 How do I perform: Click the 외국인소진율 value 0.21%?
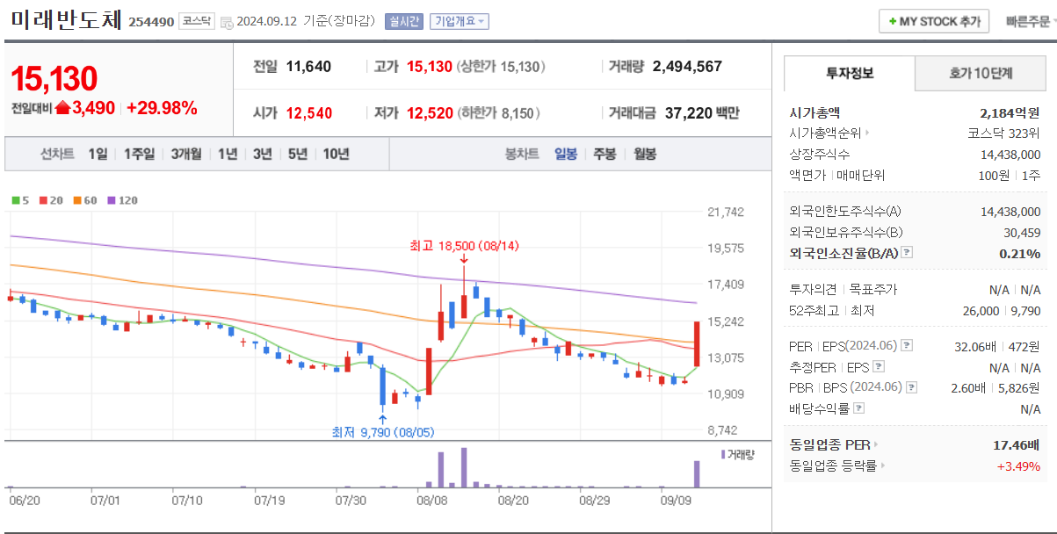point(1020,253)
